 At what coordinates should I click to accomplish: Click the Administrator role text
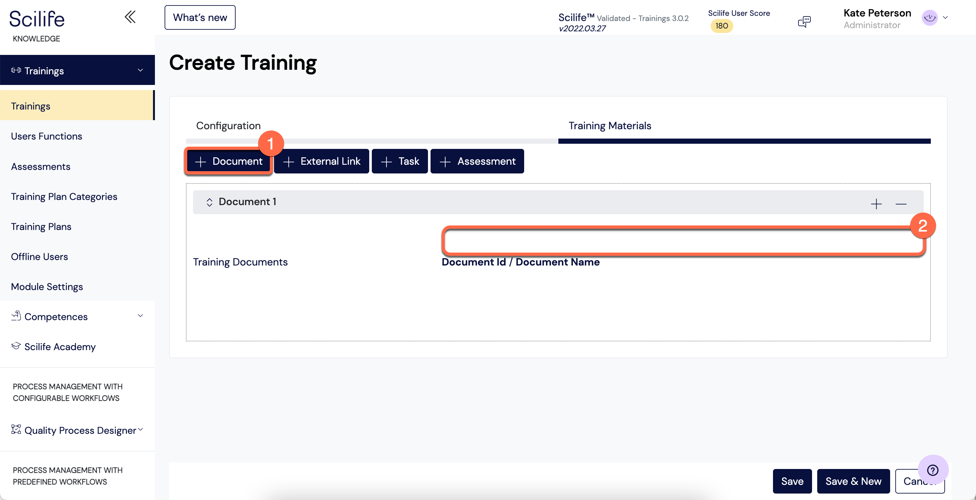872,25
